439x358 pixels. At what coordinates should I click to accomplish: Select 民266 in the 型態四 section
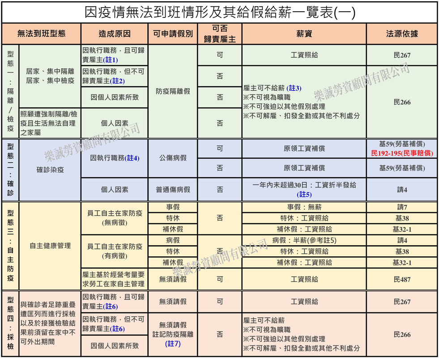pos(402,334)
